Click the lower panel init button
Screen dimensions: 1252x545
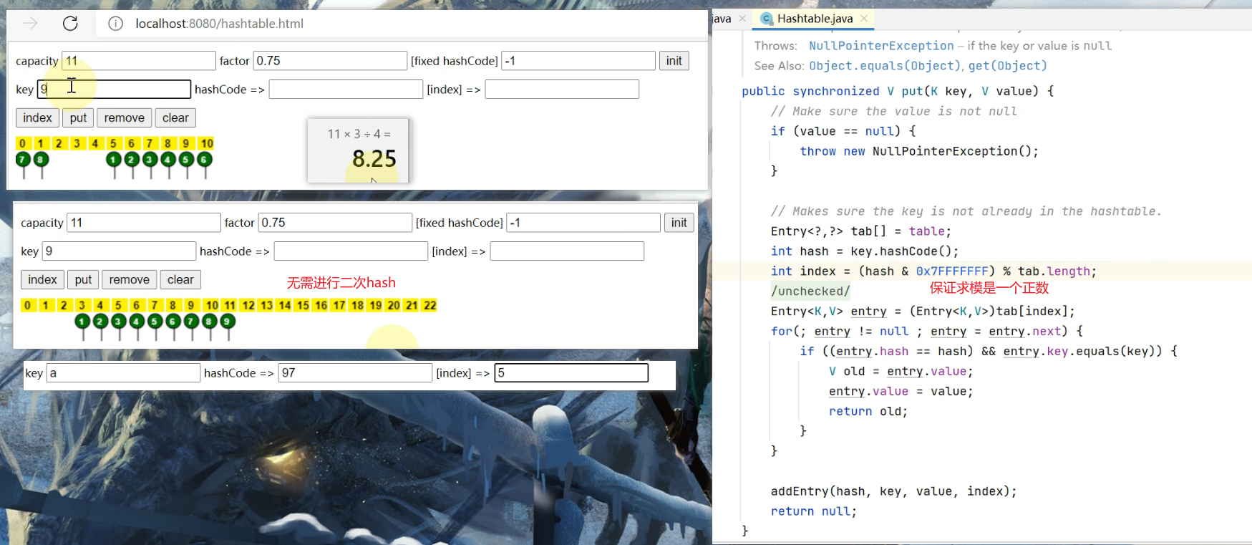679,223
